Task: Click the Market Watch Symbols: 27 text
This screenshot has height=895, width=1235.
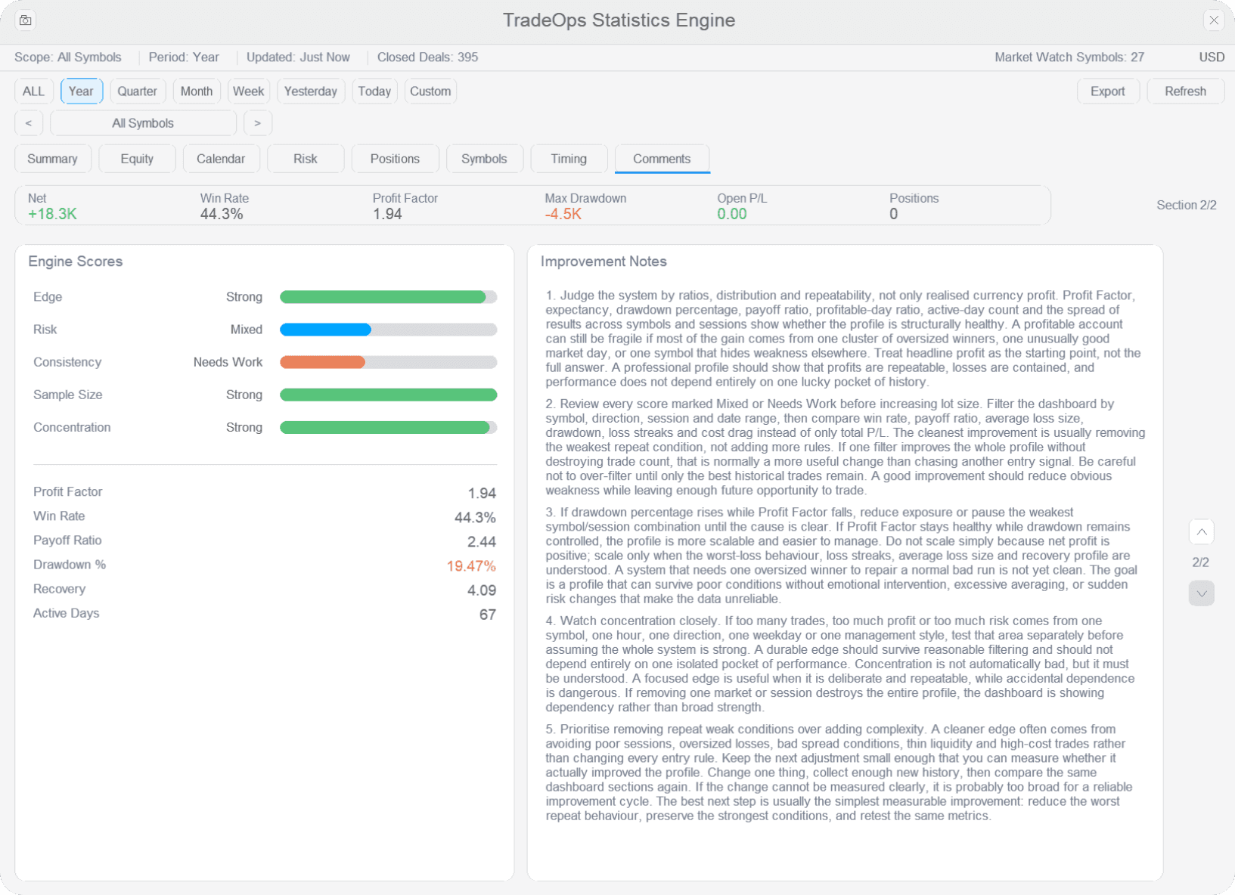Action: 1069,57
